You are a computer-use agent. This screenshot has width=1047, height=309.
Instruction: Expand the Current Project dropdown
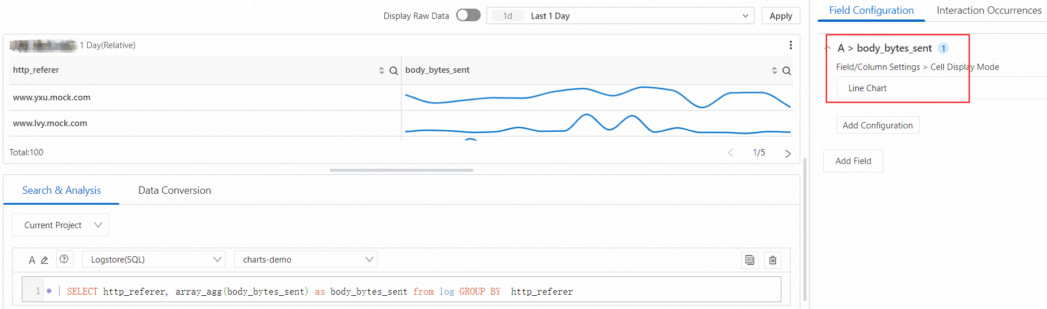[x=60, y=225]
